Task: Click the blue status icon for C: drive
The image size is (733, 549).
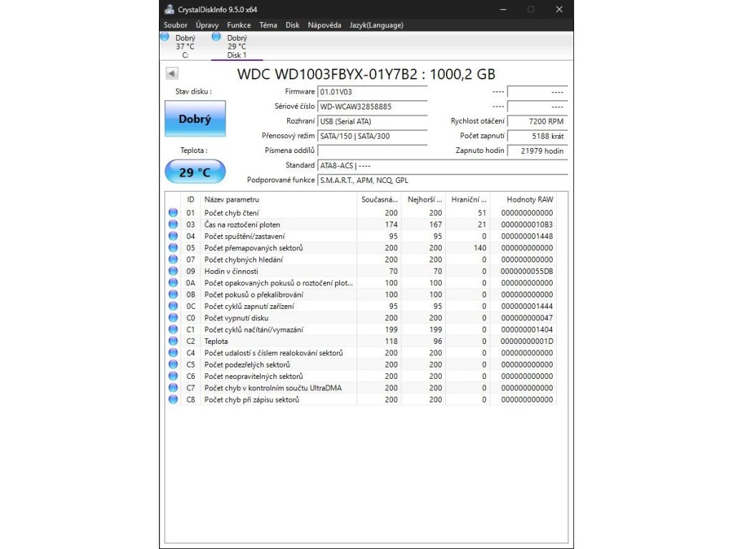Action: [165, 37]
